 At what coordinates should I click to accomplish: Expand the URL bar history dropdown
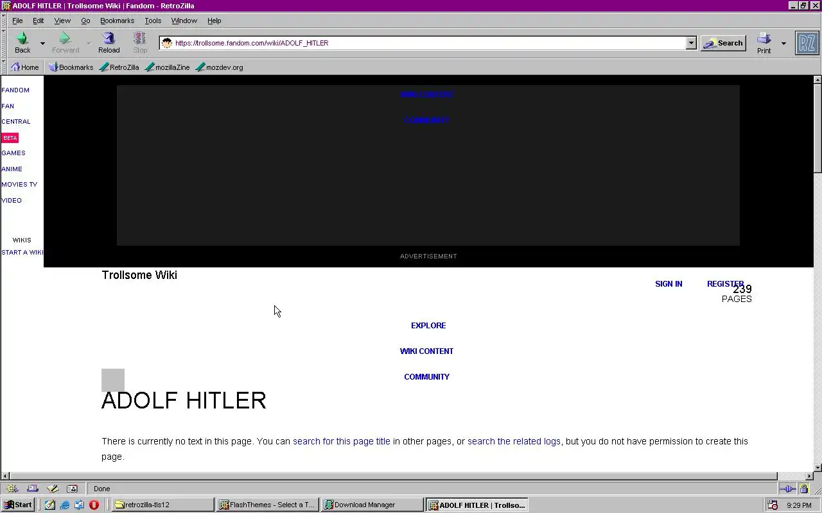pyautogui.click(x=691, y=43)
